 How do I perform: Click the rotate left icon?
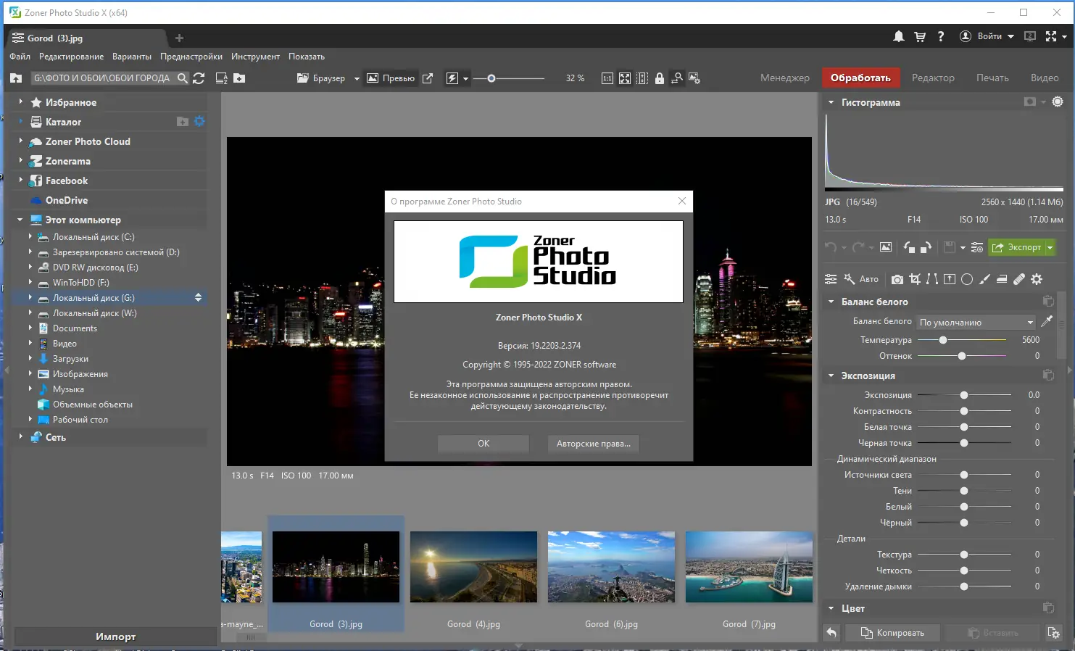pos(909,247)
